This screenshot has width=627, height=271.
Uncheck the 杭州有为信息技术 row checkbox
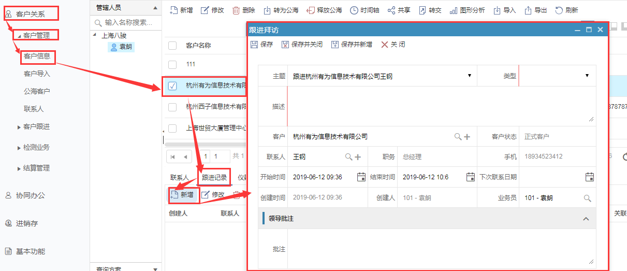(173, 86)
